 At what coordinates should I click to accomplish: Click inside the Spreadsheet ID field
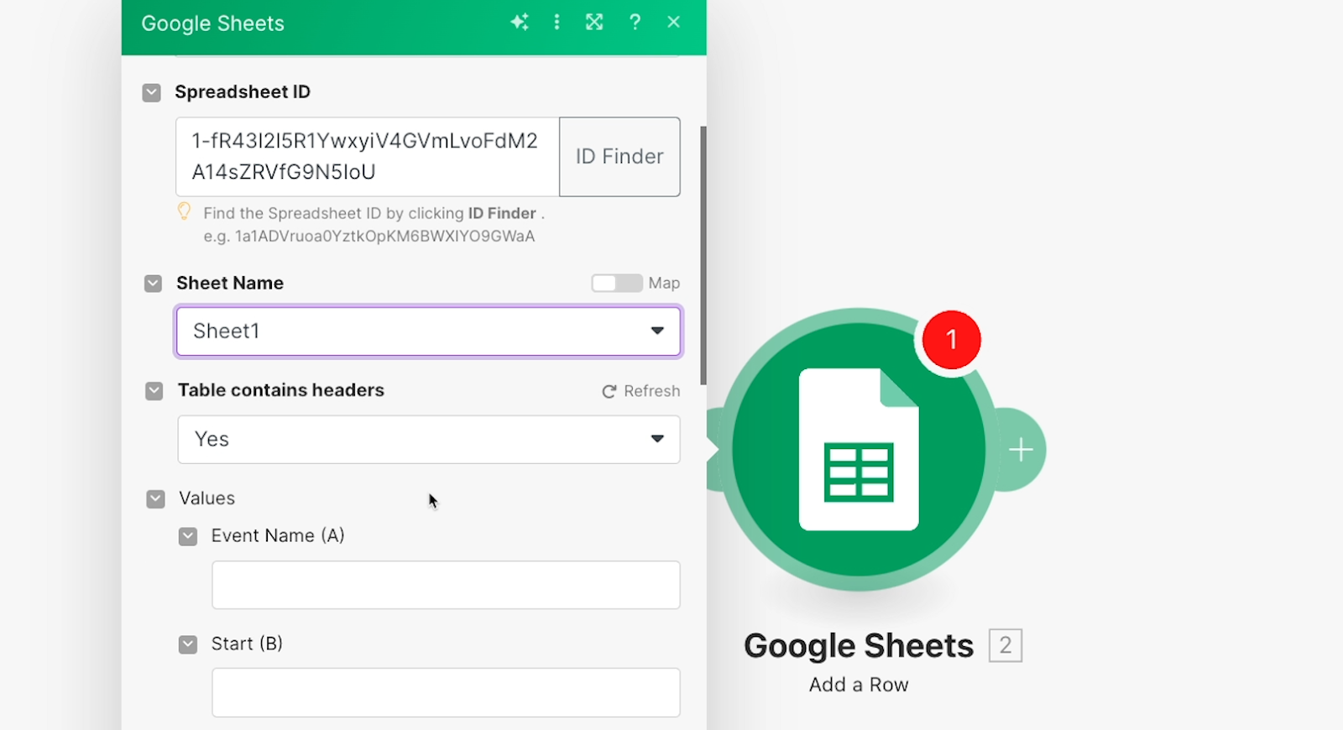coord(368,157)
